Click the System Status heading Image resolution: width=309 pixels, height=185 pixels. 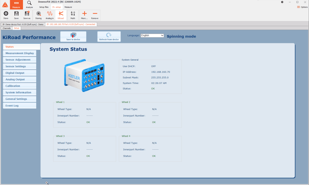click(68, 49)
